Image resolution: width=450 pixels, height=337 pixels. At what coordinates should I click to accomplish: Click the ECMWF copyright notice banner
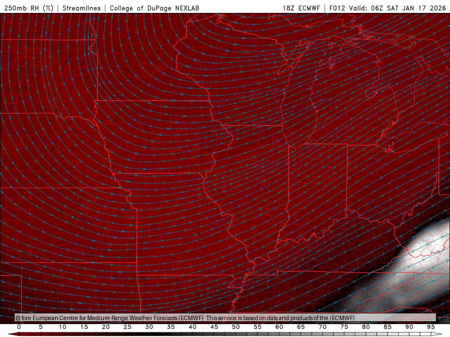(x=226, y=318)
